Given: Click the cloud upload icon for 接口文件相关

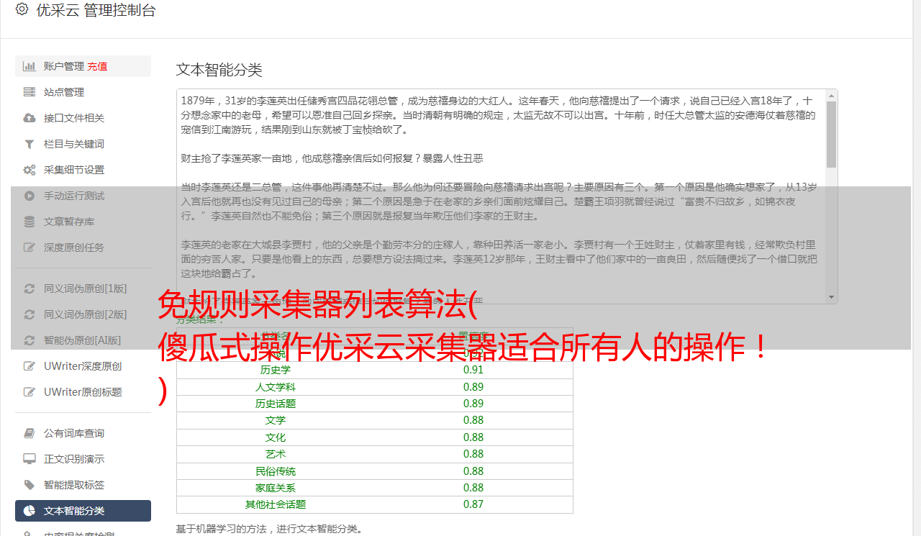Looking at the screenshot, I should (30, 118).
